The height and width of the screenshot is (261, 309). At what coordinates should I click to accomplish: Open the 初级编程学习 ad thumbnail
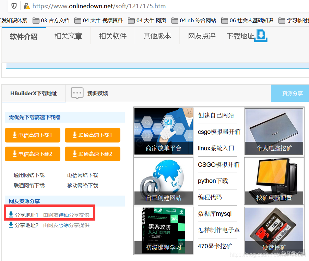coord(164,231)
